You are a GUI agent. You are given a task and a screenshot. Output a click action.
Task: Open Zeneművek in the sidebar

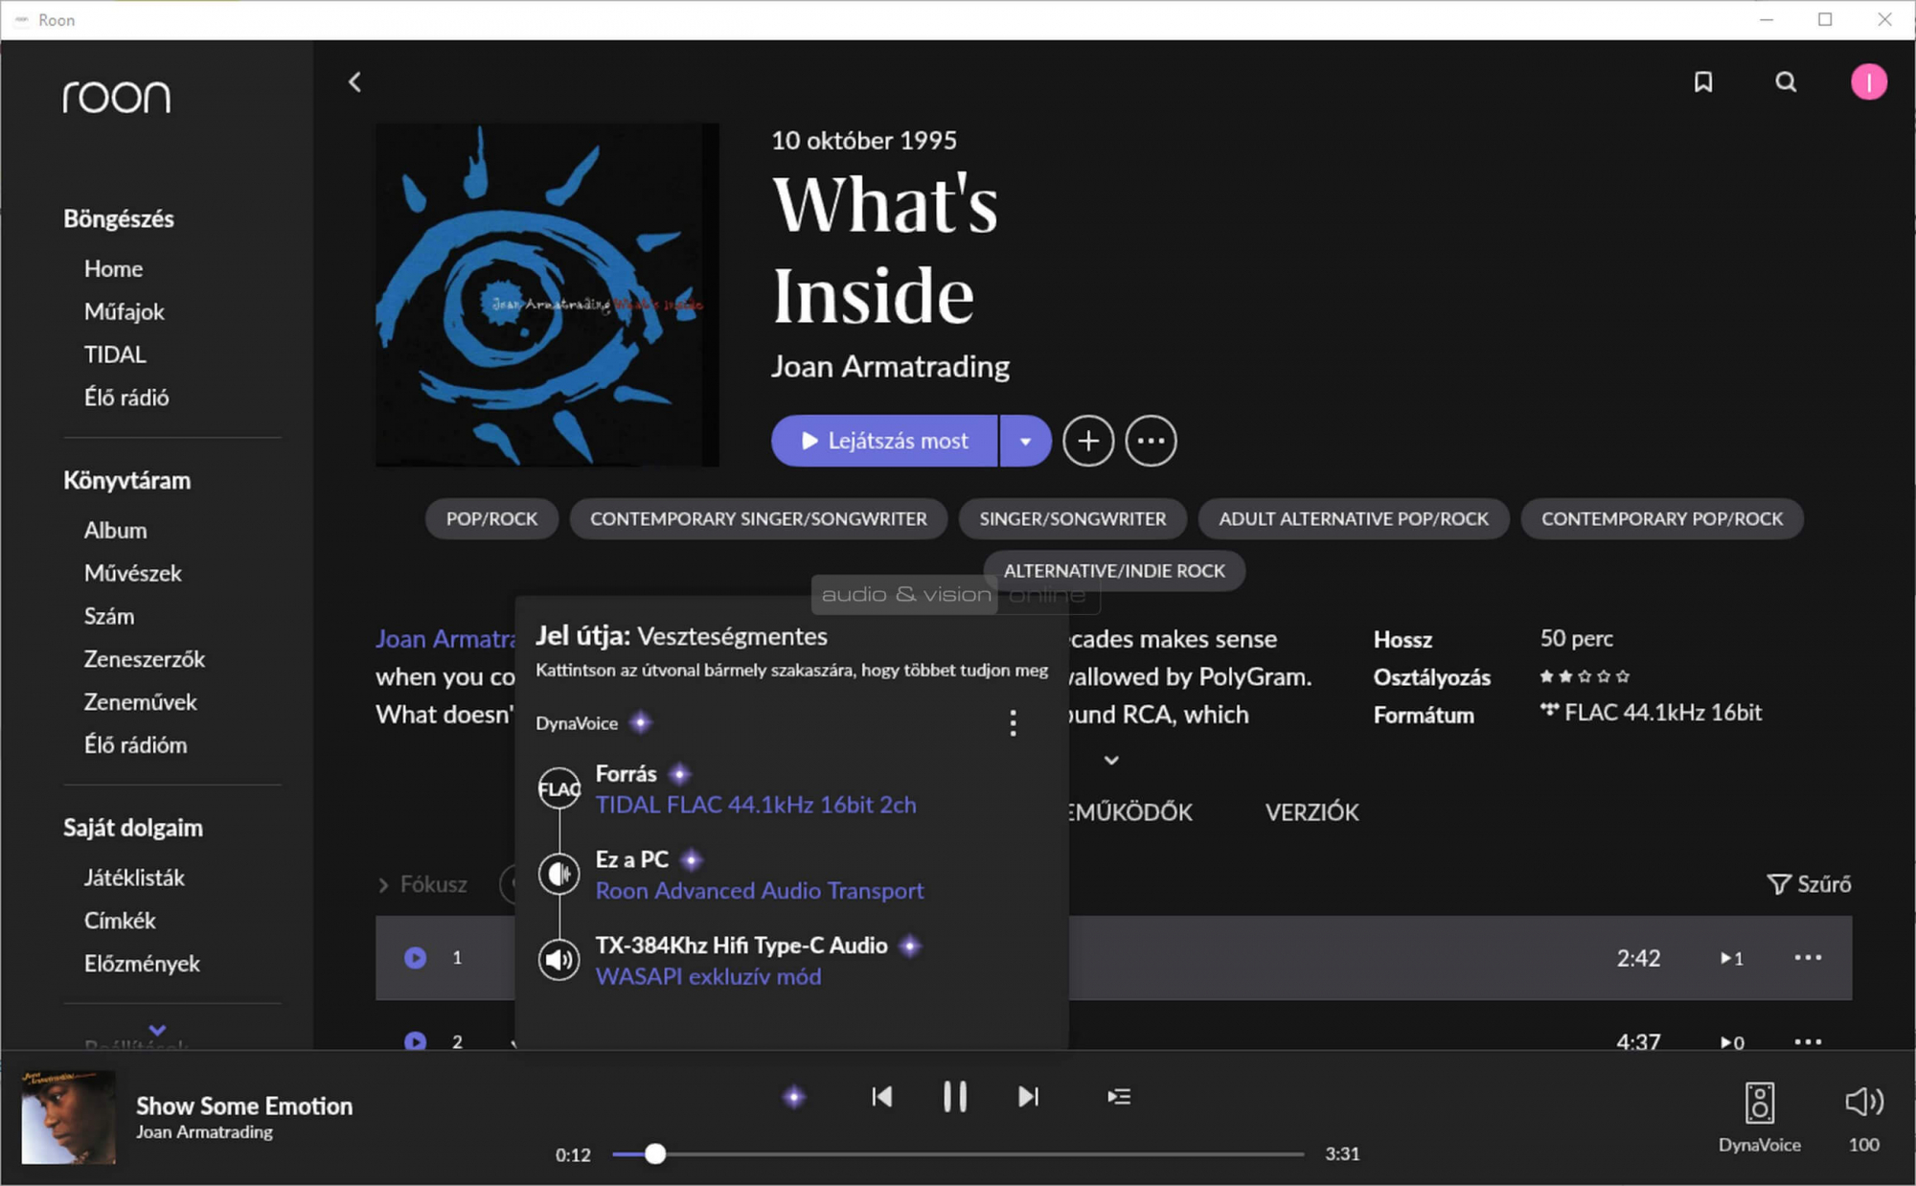140,702
